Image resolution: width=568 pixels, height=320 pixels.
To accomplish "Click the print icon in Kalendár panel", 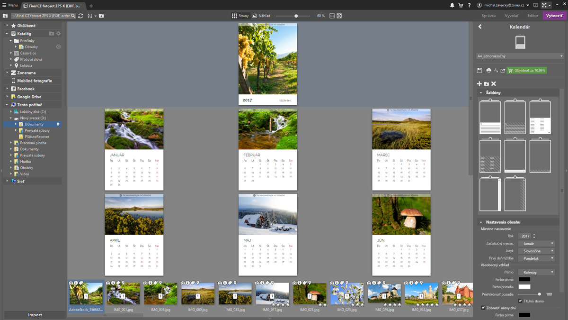I will click(488, 70).
